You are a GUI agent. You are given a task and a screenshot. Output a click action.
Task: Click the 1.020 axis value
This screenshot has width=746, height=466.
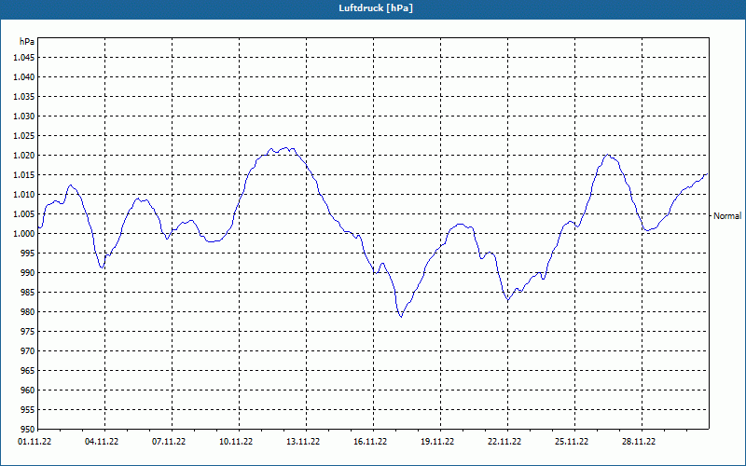point(24,155)
